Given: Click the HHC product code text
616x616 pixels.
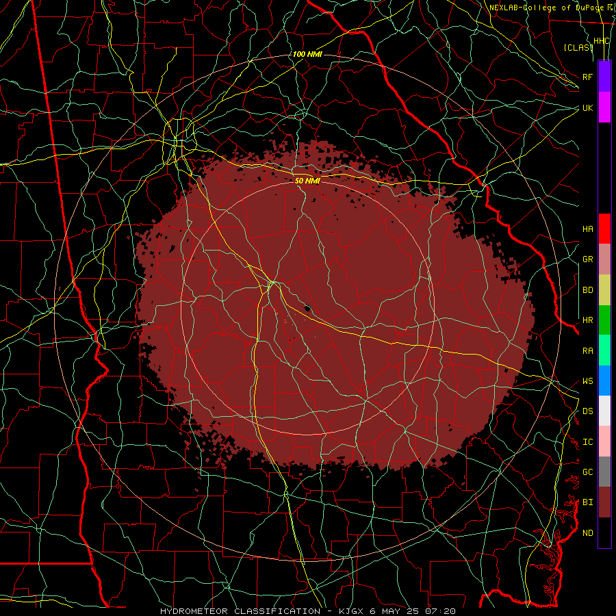Looking at the screenshot, I should pyautogui.click(x=601, y=41).
